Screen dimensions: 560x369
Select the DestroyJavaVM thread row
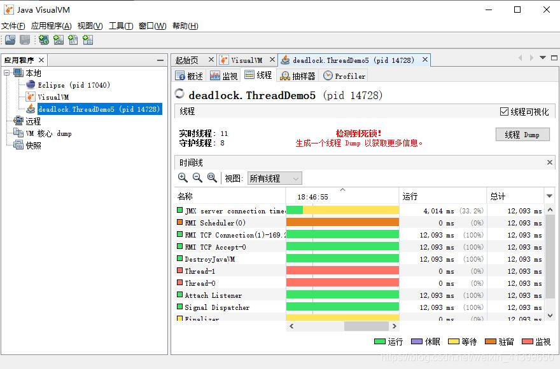coord(360,259)
